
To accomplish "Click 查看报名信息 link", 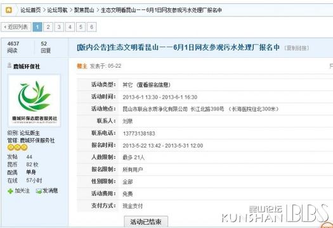I will tap(153, 85).
